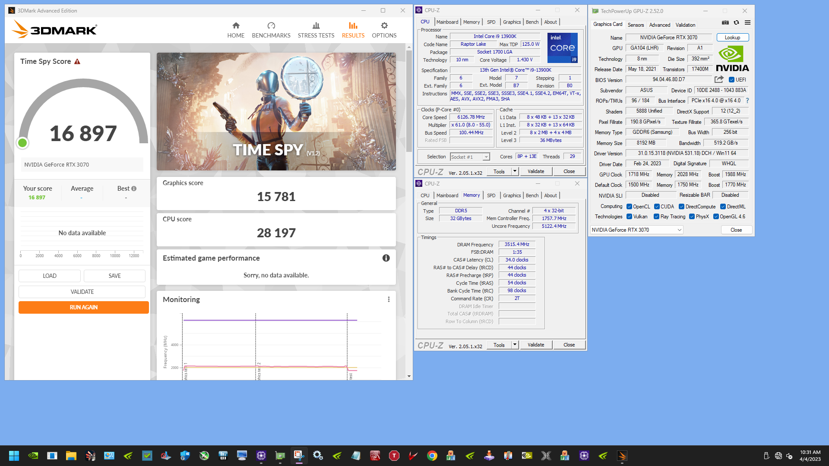This screenshot has height=466, width=829.
Task: Open the Advanced tab in GPU-Z
Action: pyautogui.click(x=660, y=25)
